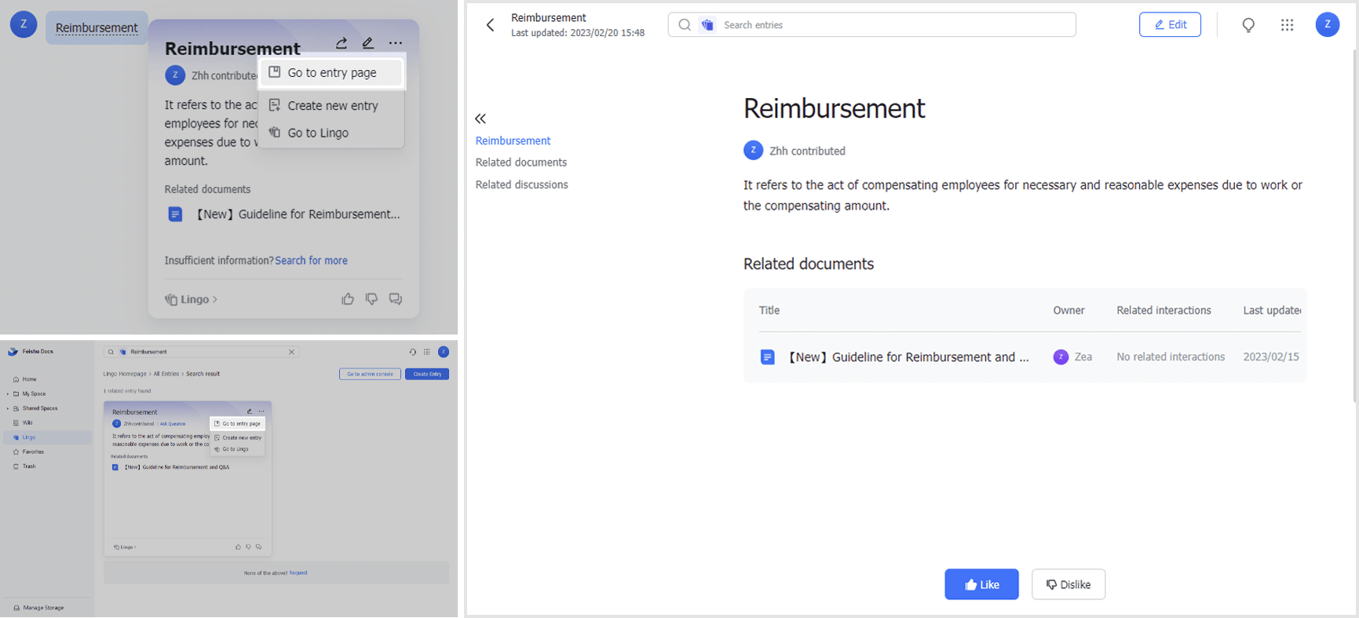Jump to Related discussions in the outline
The height and width of the screenshot is (618, 1359).
click(x=521, y=185)
